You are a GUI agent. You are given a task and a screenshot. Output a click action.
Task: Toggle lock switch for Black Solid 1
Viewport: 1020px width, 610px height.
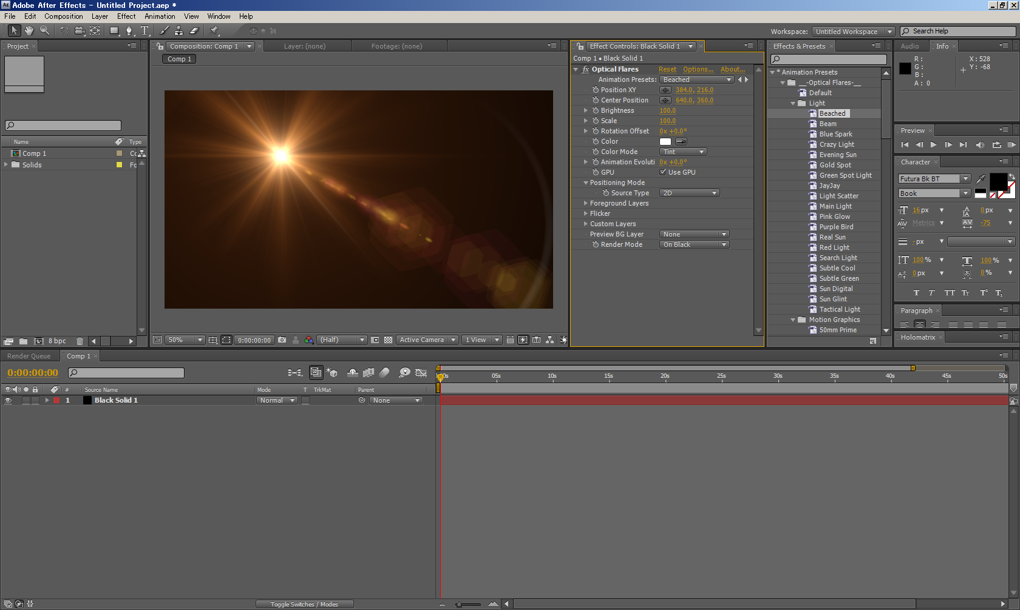[x=35, y=400]
